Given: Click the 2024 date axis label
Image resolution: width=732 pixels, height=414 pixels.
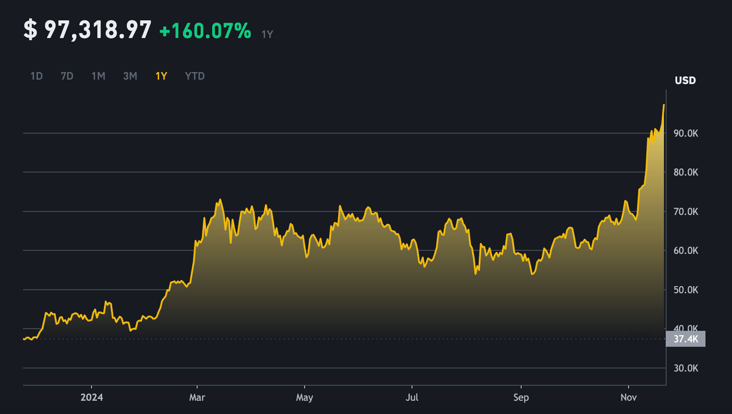Looking at the screenshot, I should 91,397.
